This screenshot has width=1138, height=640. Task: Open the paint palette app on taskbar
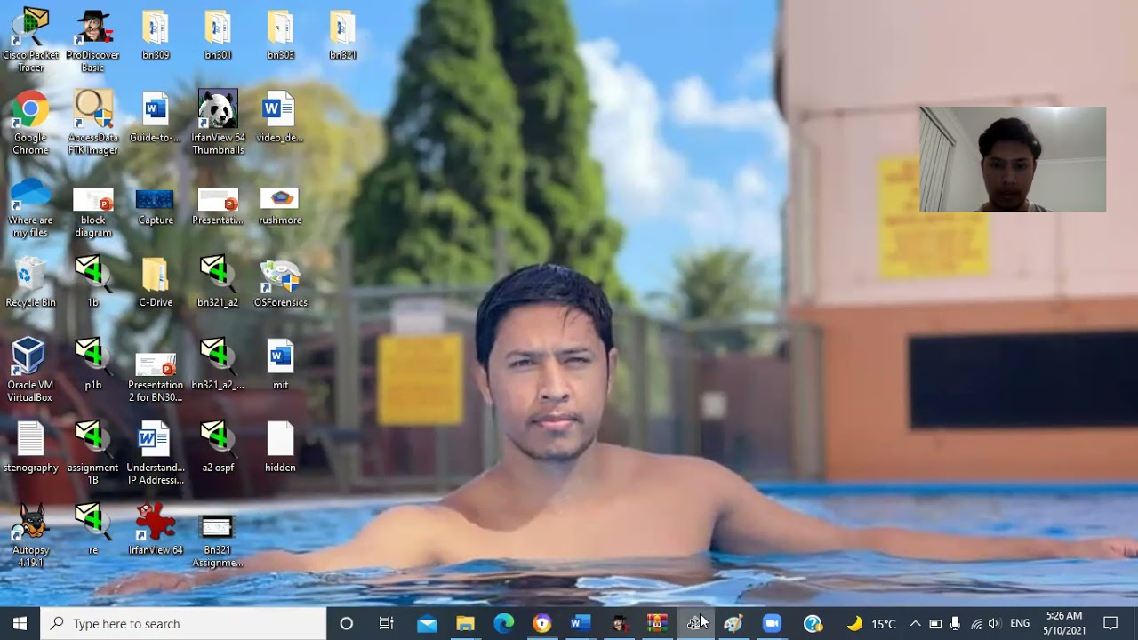coord(733,623)
